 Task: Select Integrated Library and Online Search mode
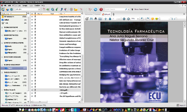[3, 9]
